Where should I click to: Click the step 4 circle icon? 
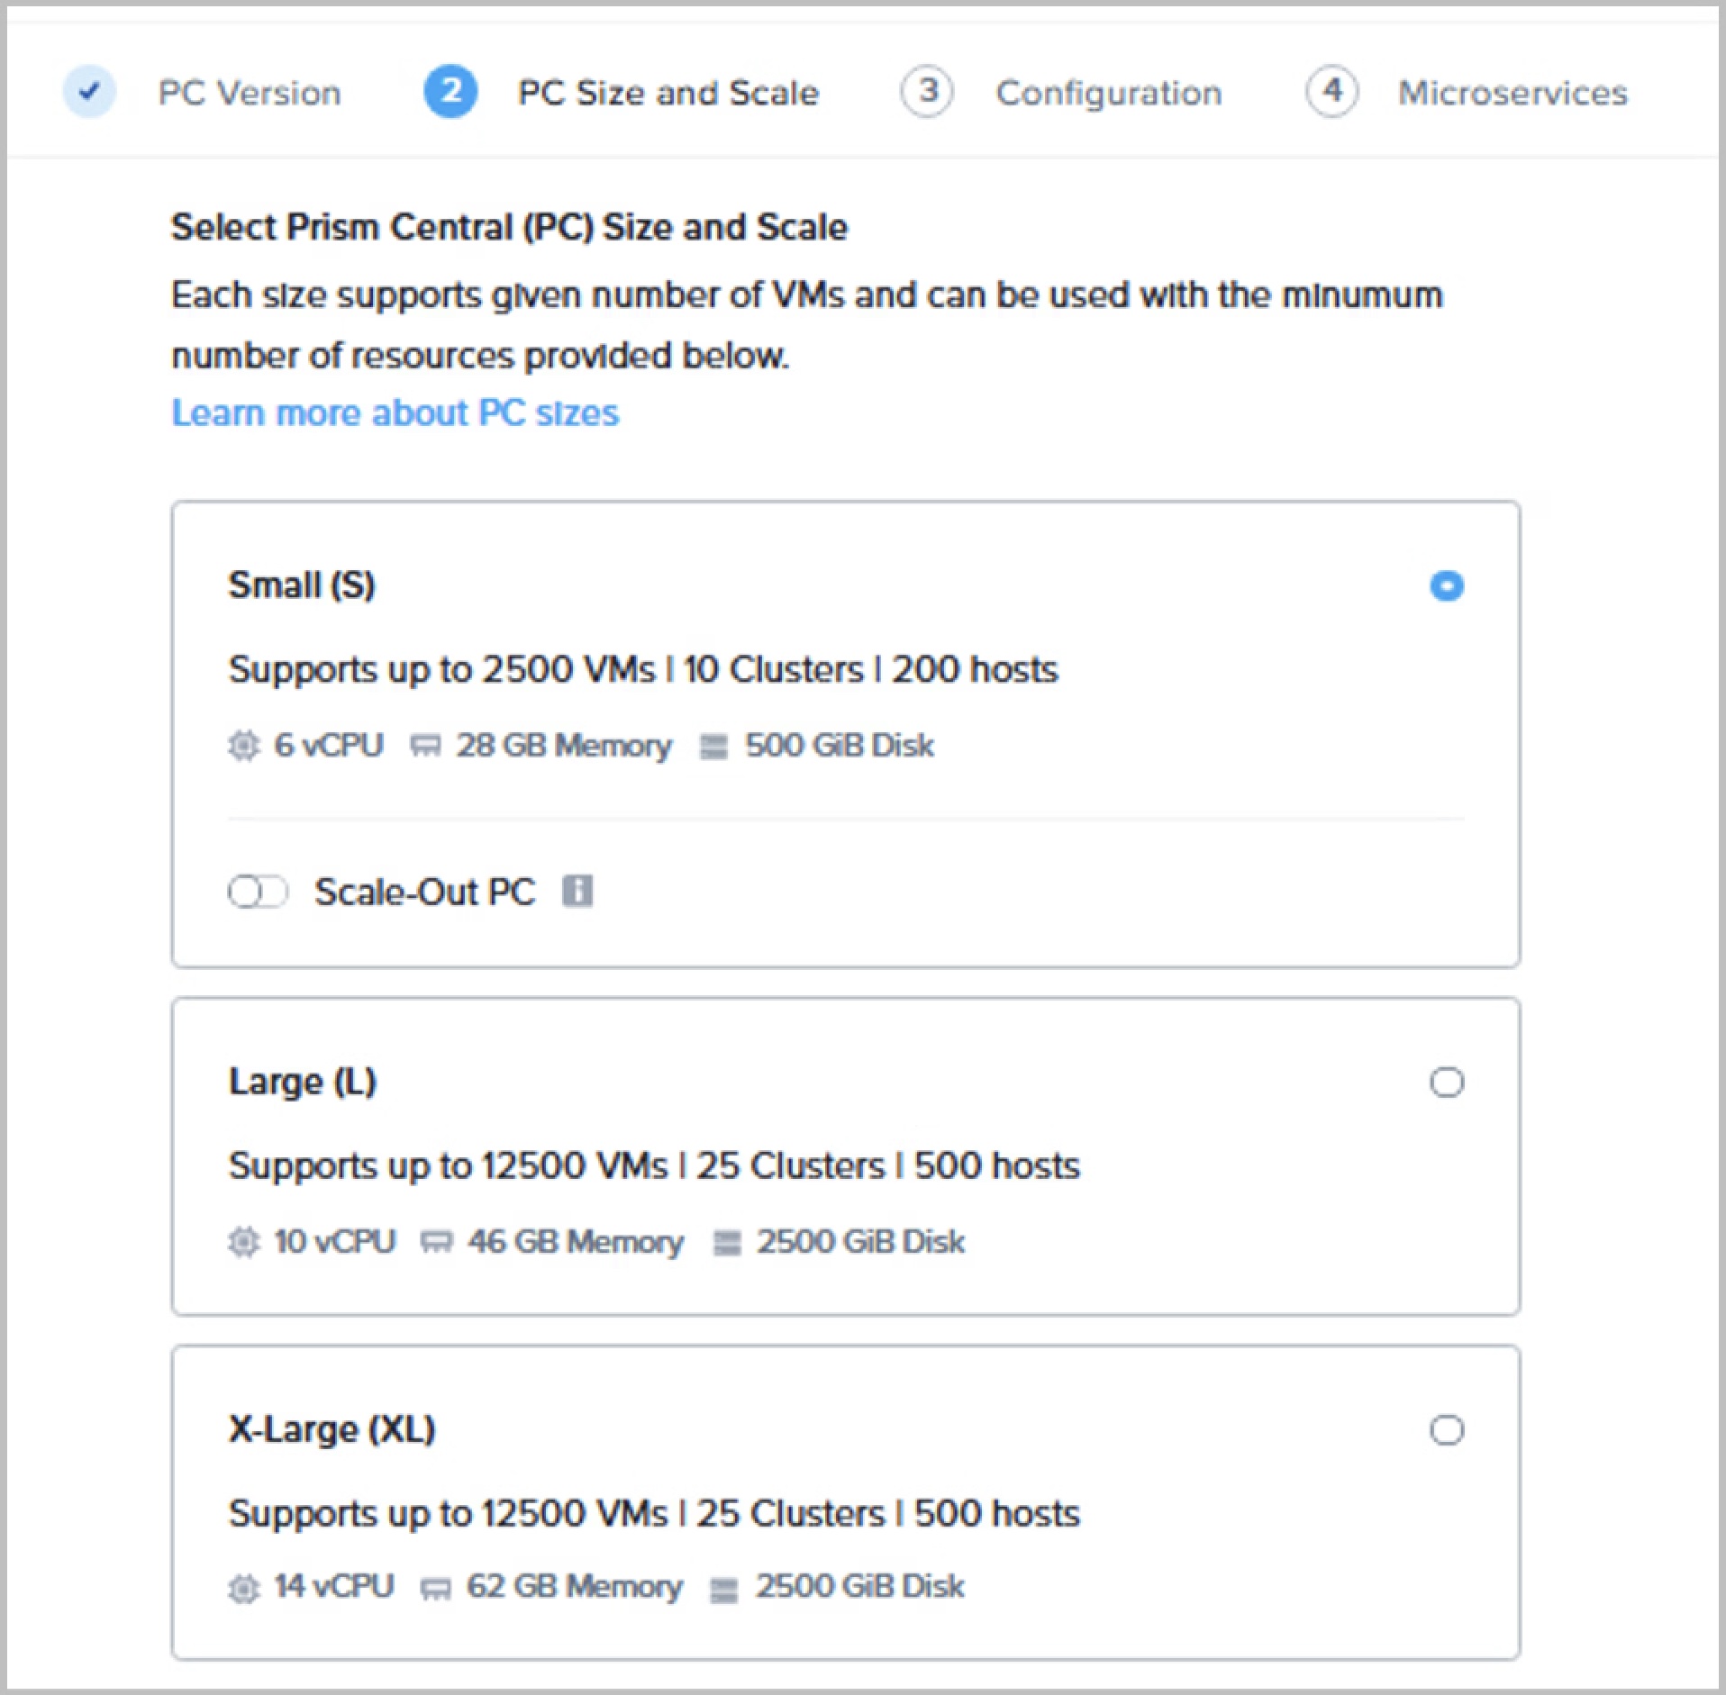(x=1331, y=91)
